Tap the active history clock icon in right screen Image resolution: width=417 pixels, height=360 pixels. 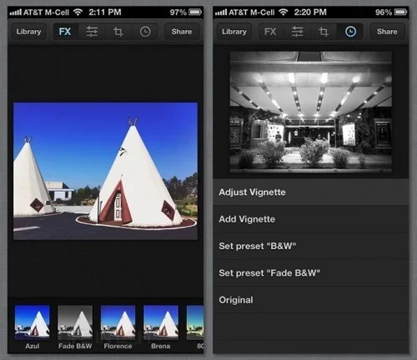tap(350, 32)
